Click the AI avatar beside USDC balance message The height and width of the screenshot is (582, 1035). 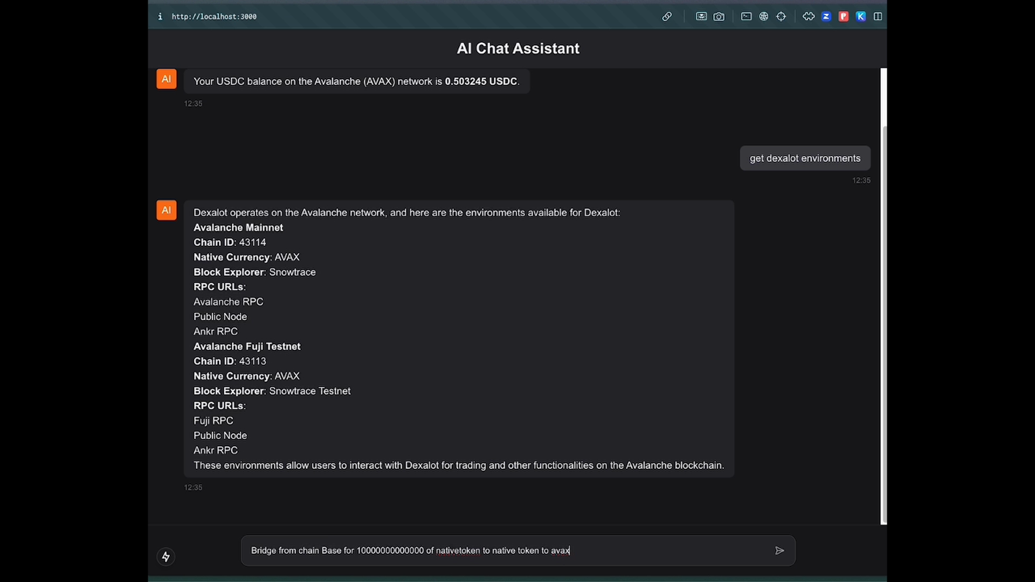click(166, 79)
